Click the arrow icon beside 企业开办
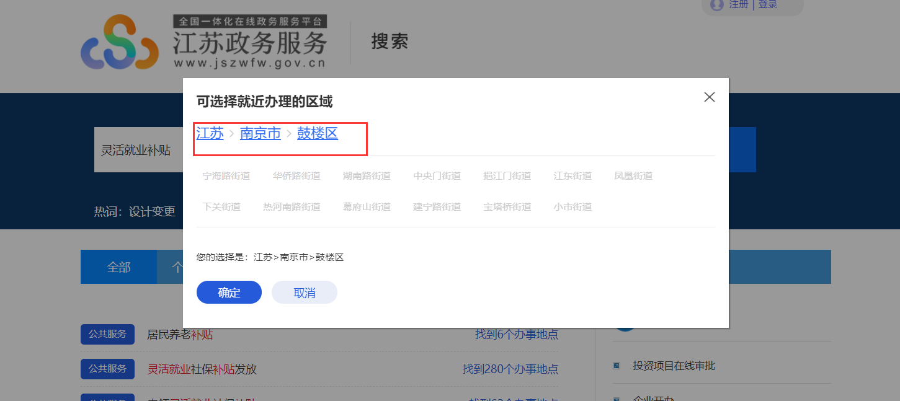The width and height of the screenshot is (900, 401). pyautogui.click(x=616, y=399)
